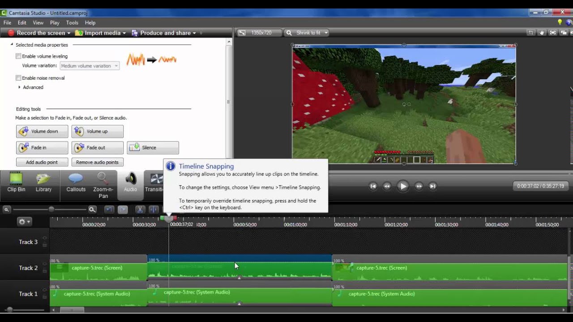Collapse Selected media properties section
Viewport: 573px width, 322px height.
click(x=12, y=45)
